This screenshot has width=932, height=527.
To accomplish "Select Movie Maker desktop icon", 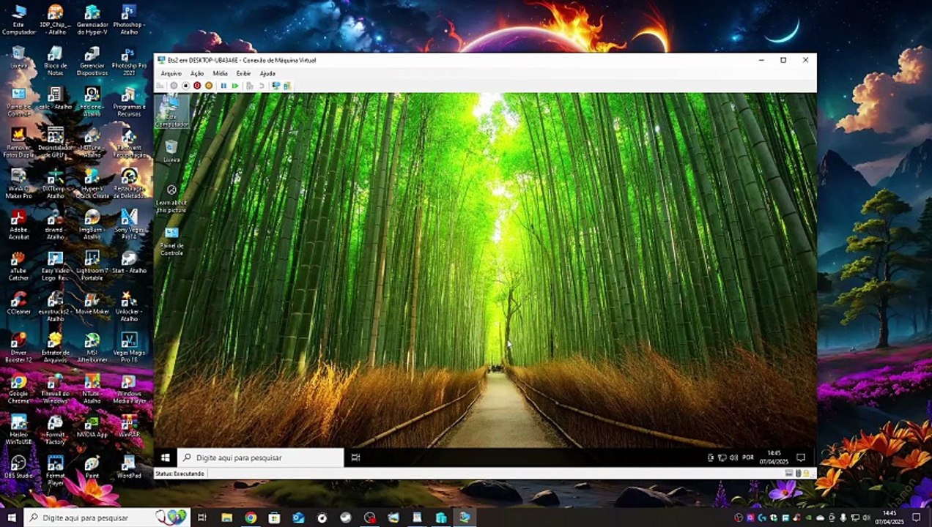I will (92, 303).
